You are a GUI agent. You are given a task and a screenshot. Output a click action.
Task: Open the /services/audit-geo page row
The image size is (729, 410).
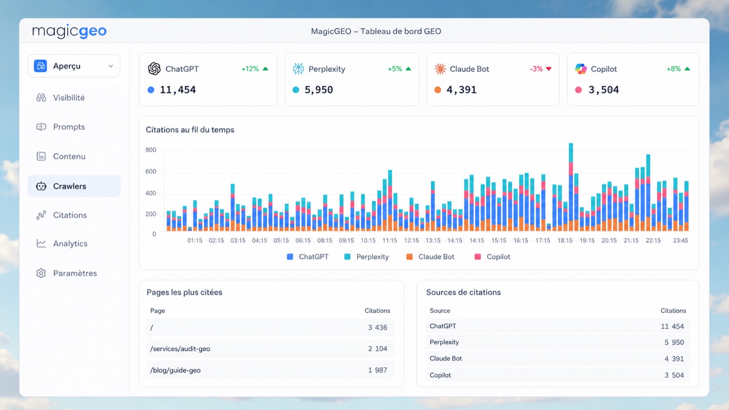270,349
